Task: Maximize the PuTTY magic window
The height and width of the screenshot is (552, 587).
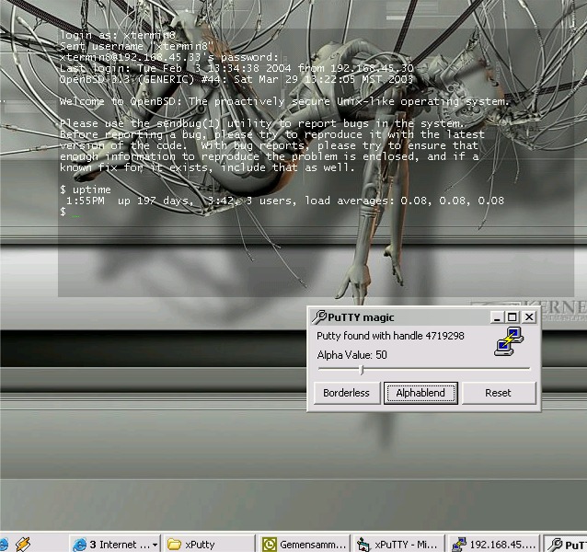Action: pos(512,317)
